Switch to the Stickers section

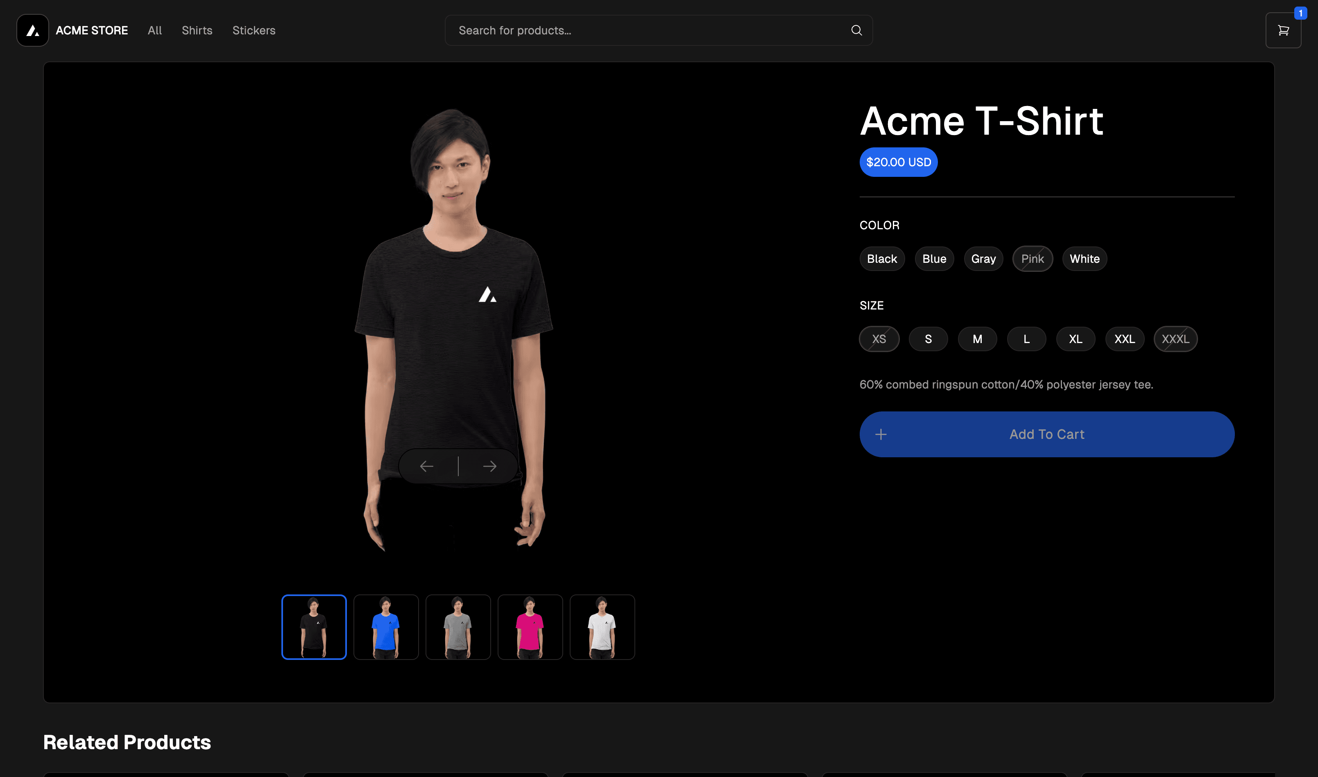click(254, 30)
